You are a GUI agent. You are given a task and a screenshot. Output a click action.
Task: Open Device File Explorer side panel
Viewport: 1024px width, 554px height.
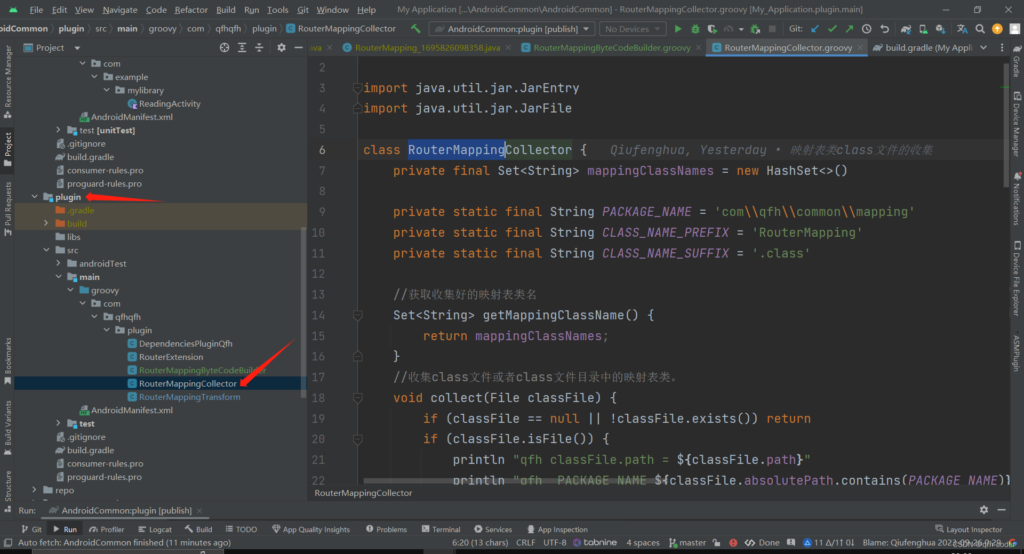[x=1017, y=278]
